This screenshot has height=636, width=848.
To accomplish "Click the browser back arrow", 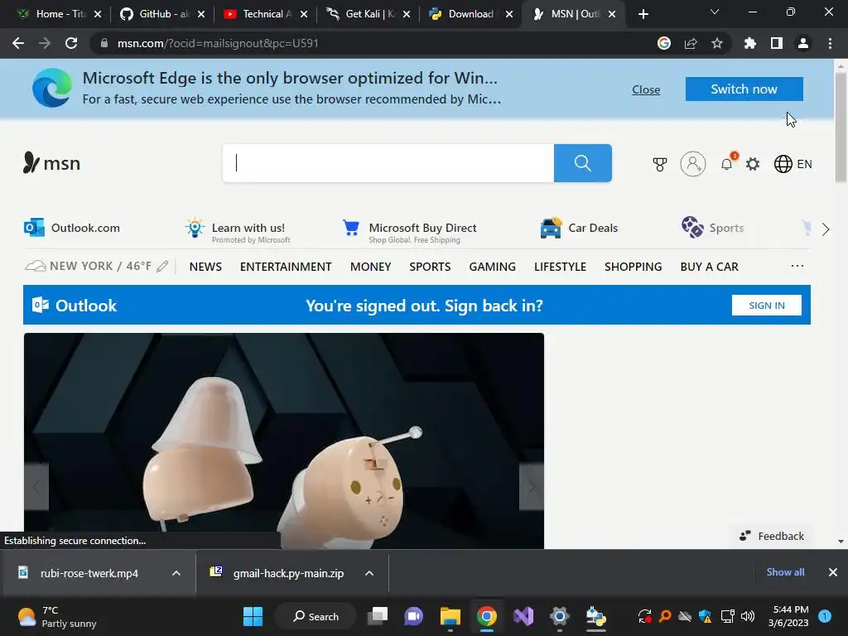I will (18, 43).
